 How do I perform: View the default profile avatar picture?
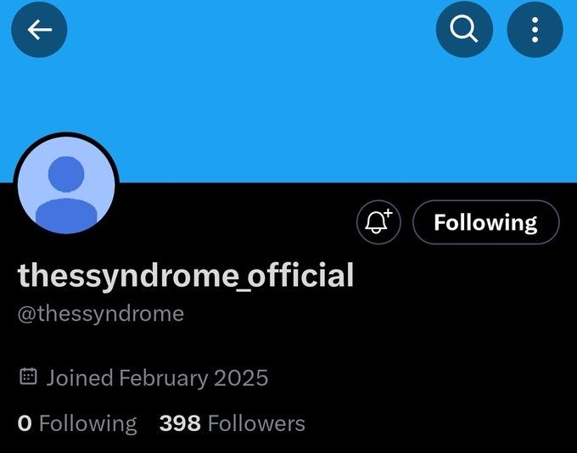click(x=66, y=185)
